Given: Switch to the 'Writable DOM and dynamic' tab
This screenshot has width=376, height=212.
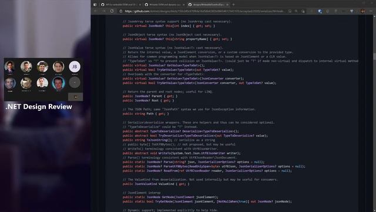Looking at the screenshot, I should [164, 5].
